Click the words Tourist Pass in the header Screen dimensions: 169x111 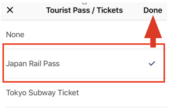click(68, 10)
